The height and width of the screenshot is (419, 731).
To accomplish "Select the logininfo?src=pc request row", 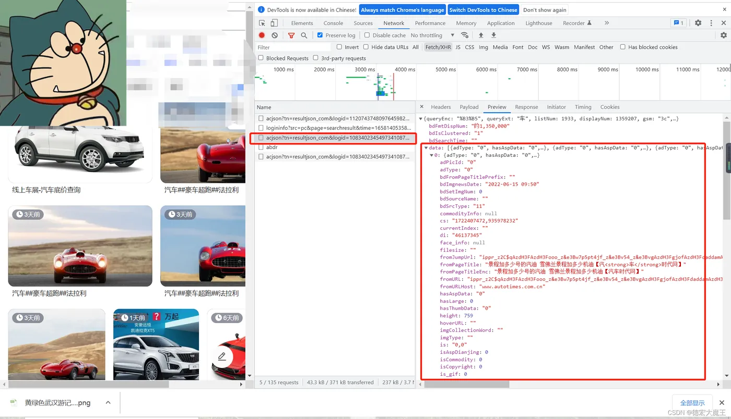I will [x=335, y=128].
